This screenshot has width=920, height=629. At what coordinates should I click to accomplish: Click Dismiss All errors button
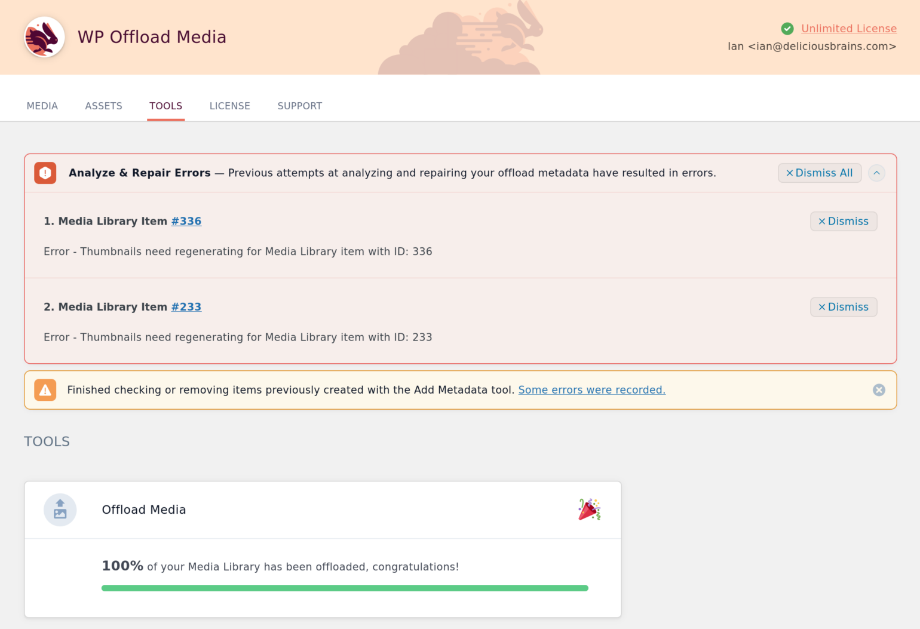(x=820, y=173)
